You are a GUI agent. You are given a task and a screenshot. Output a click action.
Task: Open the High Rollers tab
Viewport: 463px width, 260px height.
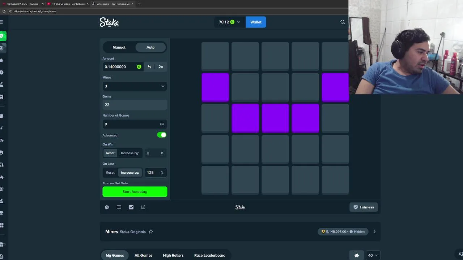pos(173,255)
